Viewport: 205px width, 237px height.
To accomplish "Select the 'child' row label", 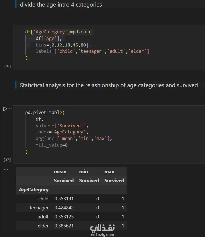I will tap(43, 199).
